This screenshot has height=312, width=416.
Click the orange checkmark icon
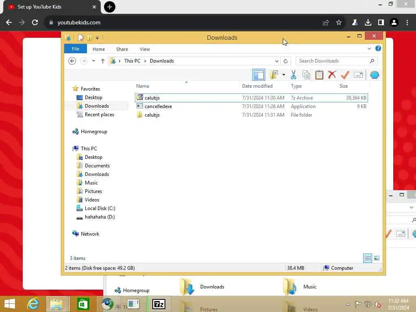(345, 75)
